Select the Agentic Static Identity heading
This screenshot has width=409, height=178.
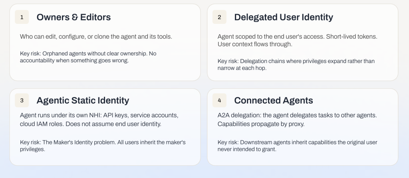(83, 100)
